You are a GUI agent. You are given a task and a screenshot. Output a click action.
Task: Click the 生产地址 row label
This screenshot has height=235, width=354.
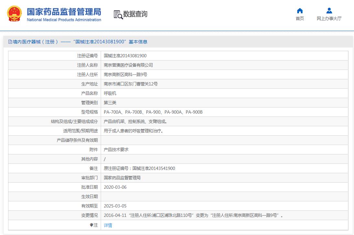(89, 84)
